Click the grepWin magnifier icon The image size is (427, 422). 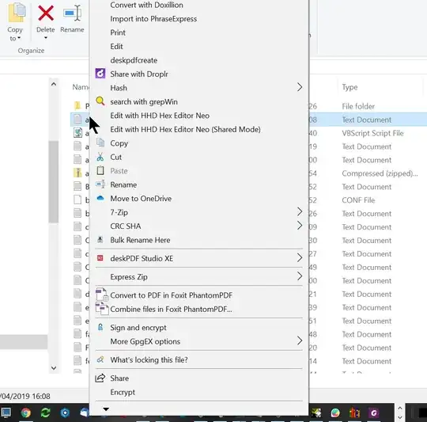[x=100, y=101]
